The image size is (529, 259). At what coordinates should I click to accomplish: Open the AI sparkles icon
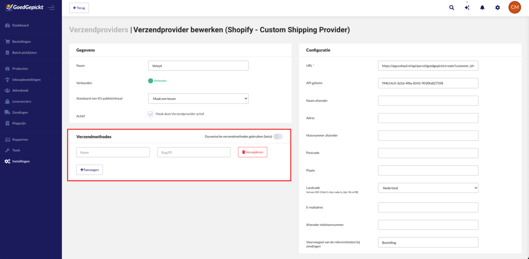coord(467,7)
